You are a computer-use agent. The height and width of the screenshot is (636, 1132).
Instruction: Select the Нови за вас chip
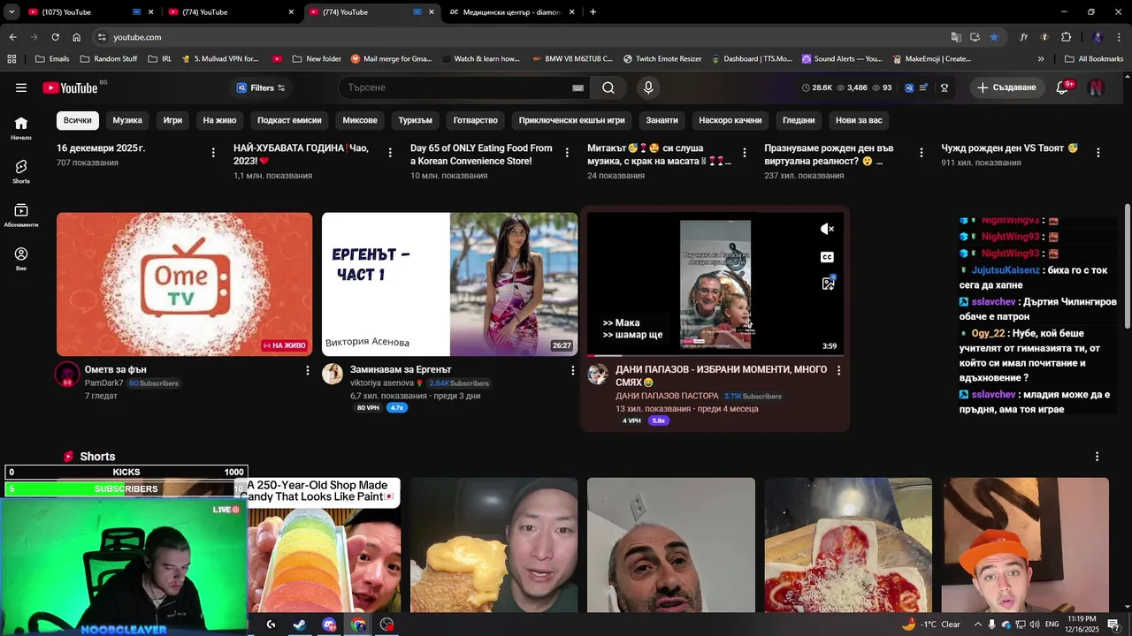click(x=859, y=120)
